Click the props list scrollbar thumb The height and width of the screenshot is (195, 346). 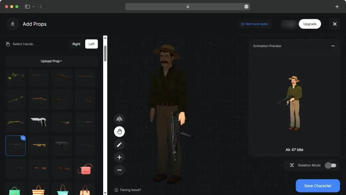pyautogui.click(x=105, y=53)
